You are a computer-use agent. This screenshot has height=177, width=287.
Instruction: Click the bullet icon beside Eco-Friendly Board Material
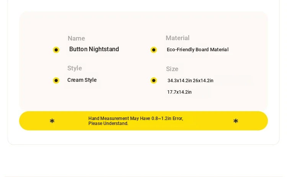point(154,50)
